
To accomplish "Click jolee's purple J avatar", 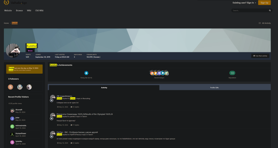I will coord(12,119).
